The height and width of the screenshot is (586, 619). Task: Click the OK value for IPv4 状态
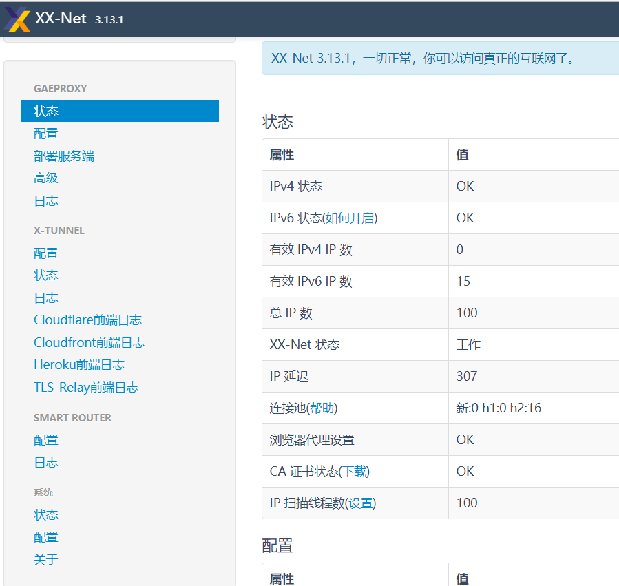pyautogui.click(x=465, y=187)
